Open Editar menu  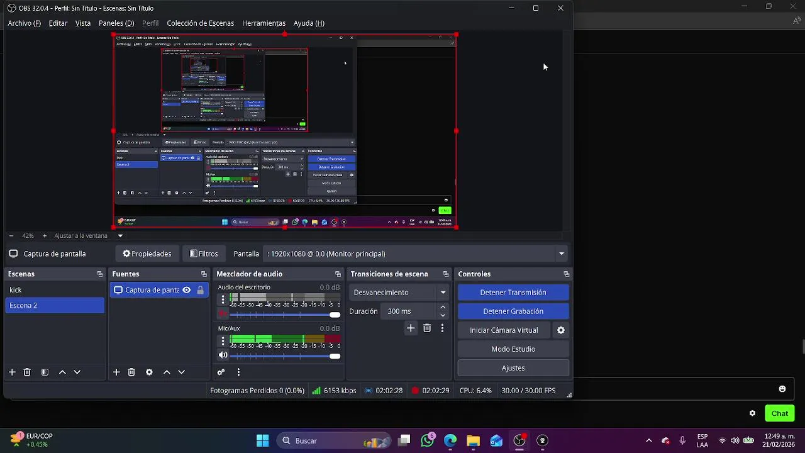[x=58, y=23]
